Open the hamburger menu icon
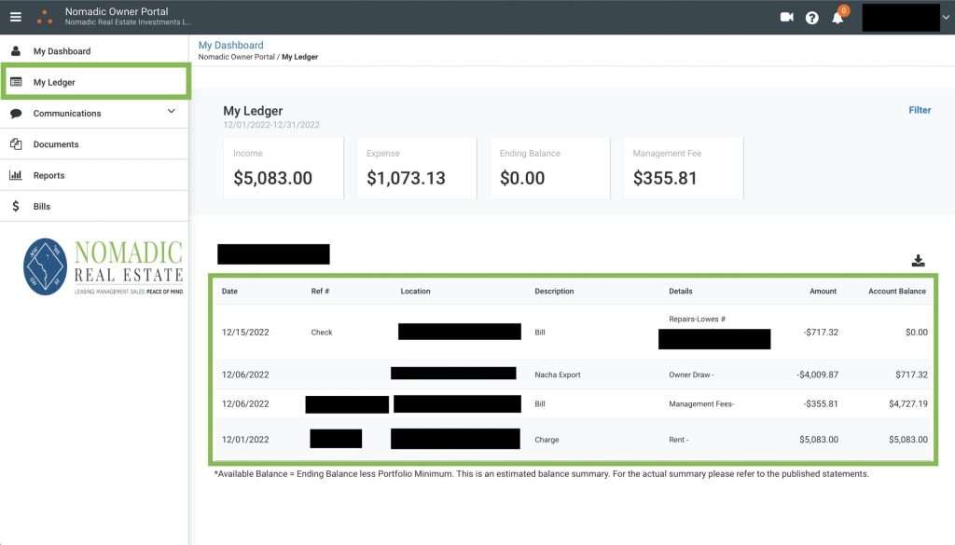The height and width of the screenshot is (545, 955). click(x=16, y=17)
